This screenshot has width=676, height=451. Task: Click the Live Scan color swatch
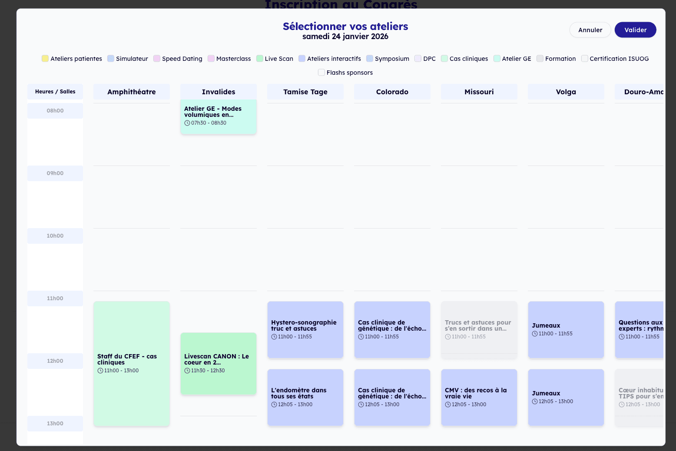(260, 59)
